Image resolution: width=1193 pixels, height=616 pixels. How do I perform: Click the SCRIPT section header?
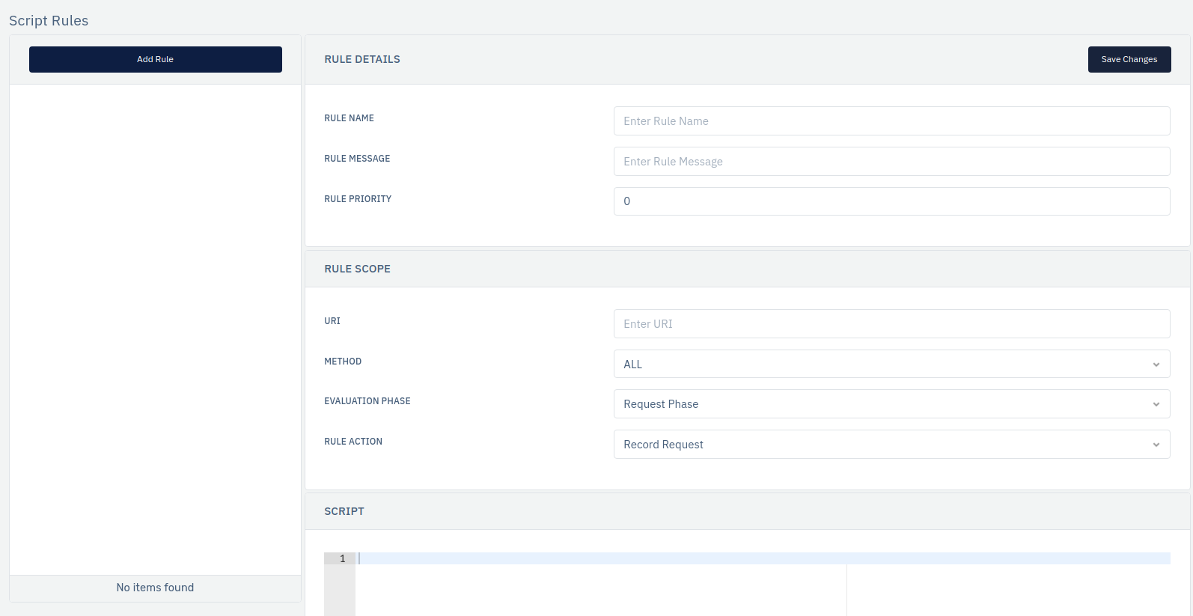tap(344, 511)
